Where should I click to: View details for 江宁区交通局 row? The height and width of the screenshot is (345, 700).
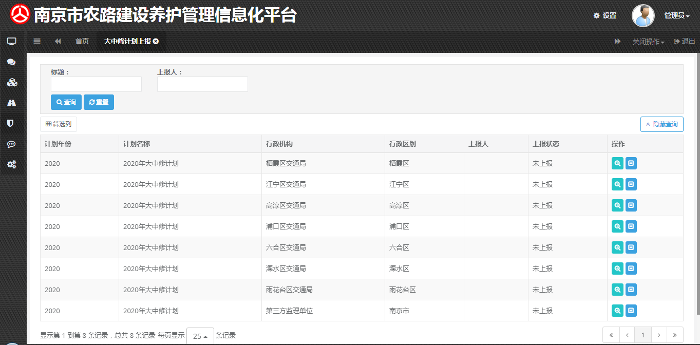point(617,184)
